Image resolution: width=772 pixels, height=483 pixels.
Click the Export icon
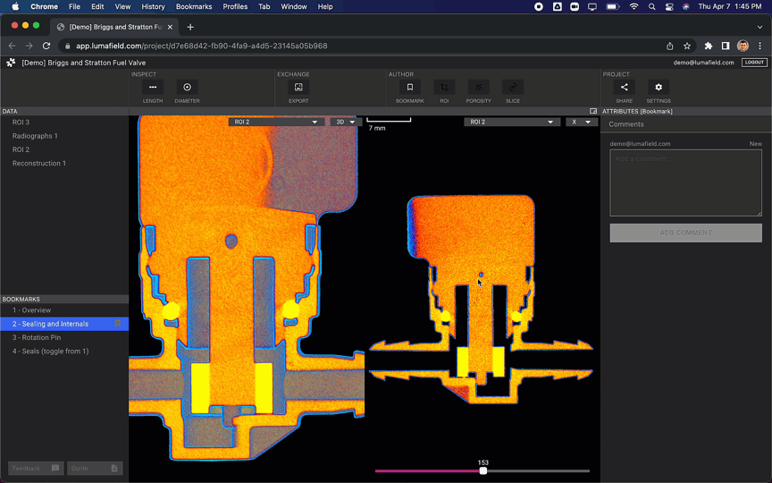pyautogui.click(x=298, y=88)
